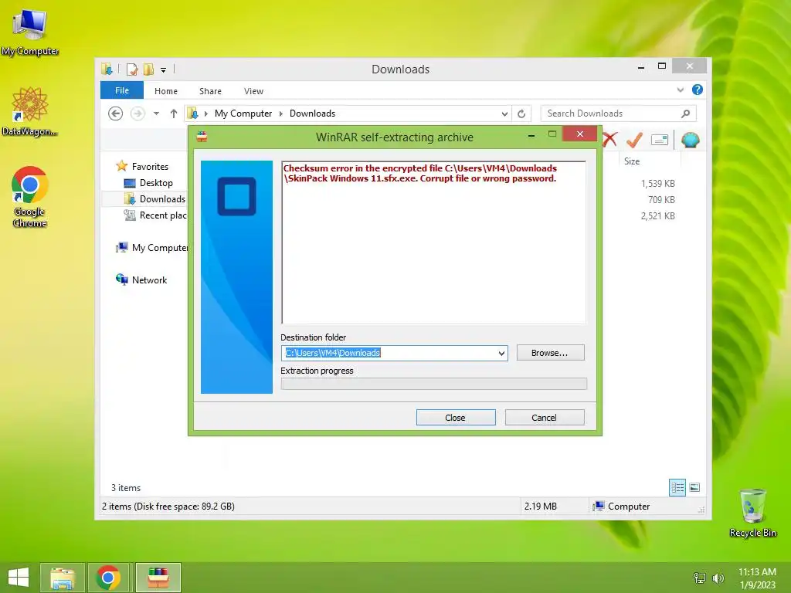The image size is (791, 593).
Task: Click the red X delete toolbar icon
Action: click(609, 139)
